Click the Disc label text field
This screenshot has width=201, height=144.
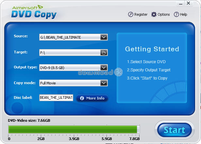point(56,98)
